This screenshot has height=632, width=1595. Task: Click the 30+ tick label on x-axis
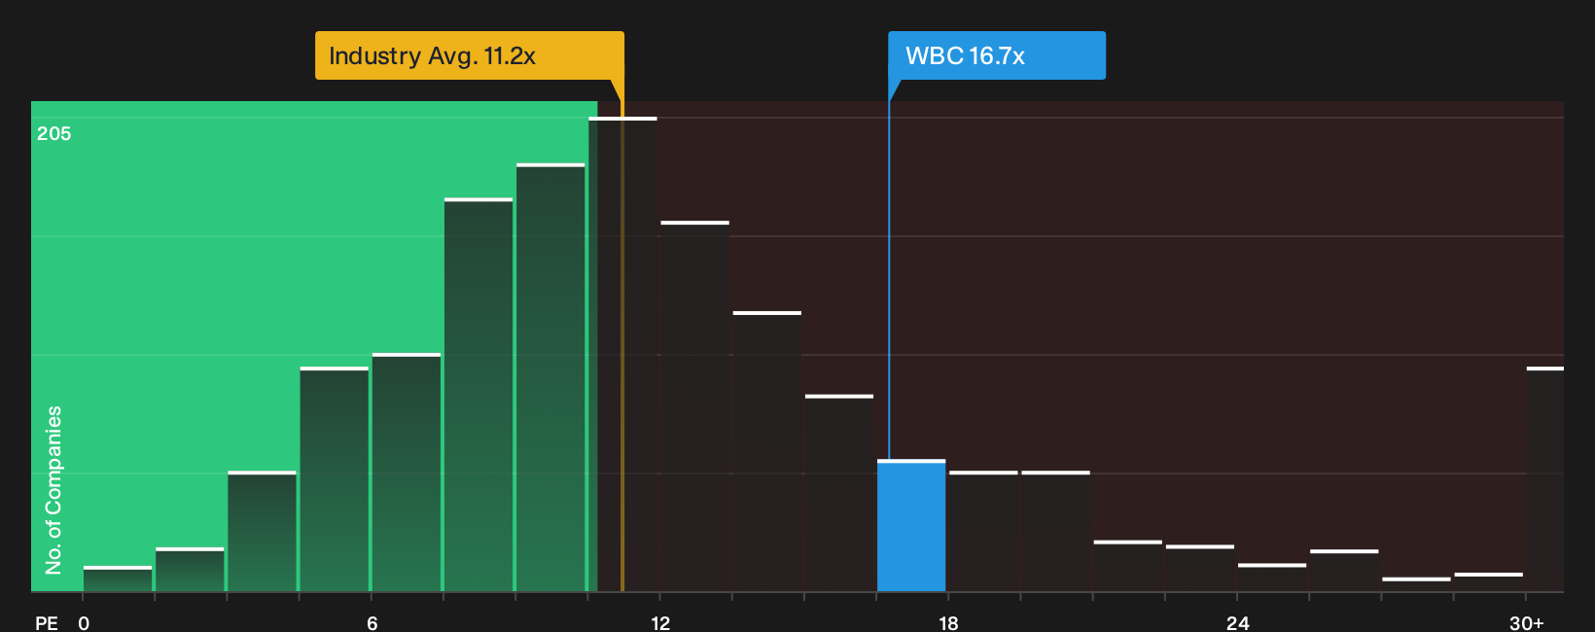coord(1526,623)
